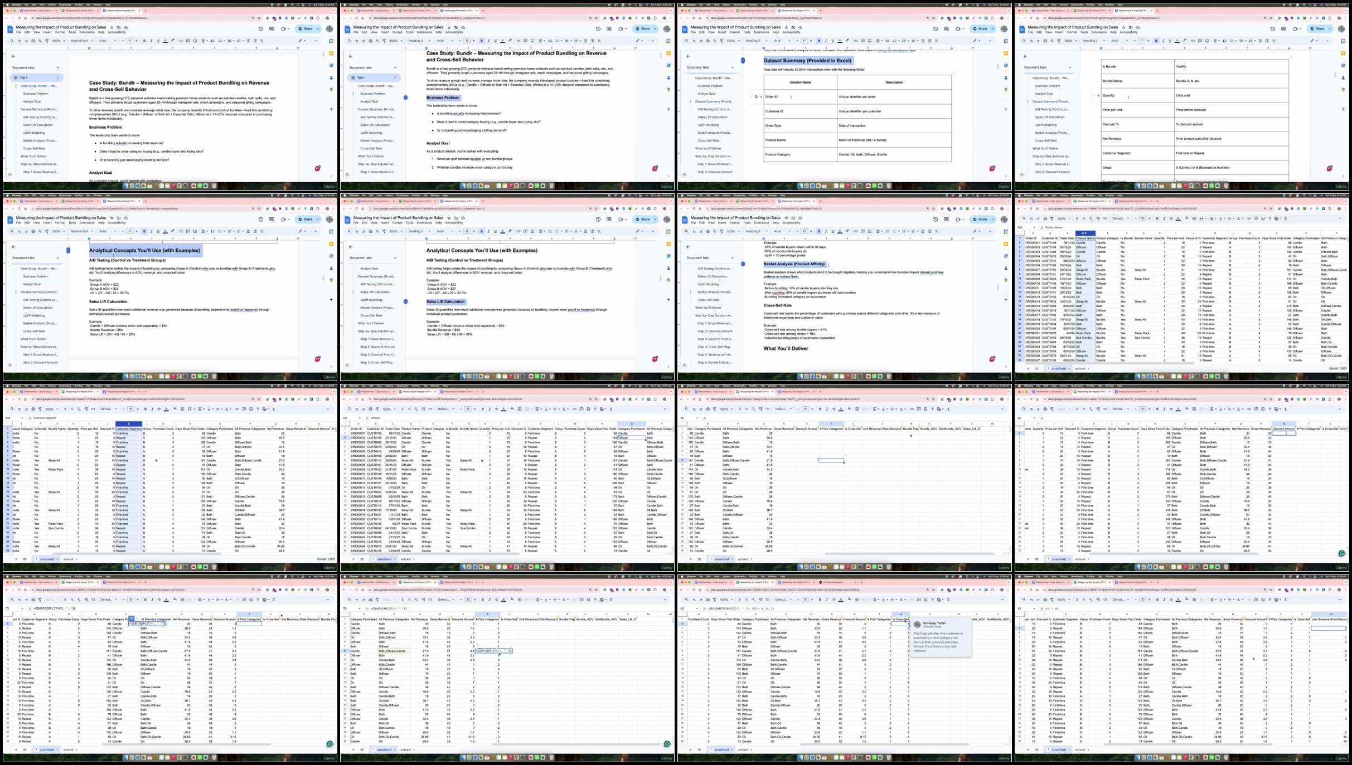Click currency $ format icon in Navdeep Yadav note frame
The image size is (1352, 765).
point(740,600)
